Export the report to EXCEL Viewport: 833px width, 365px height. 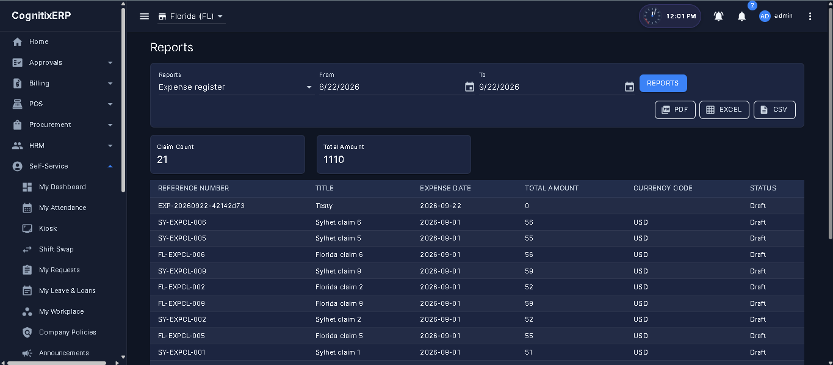[724, 110]
